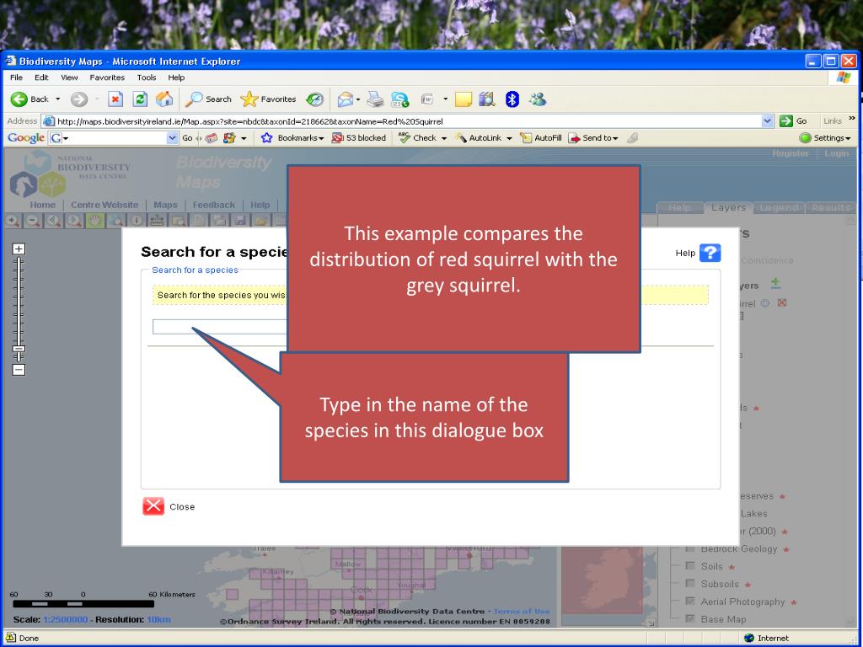This screenshot has width=863, height=647.
Task: Click the Skype toolbar icon
Action: tap(400, 99)
